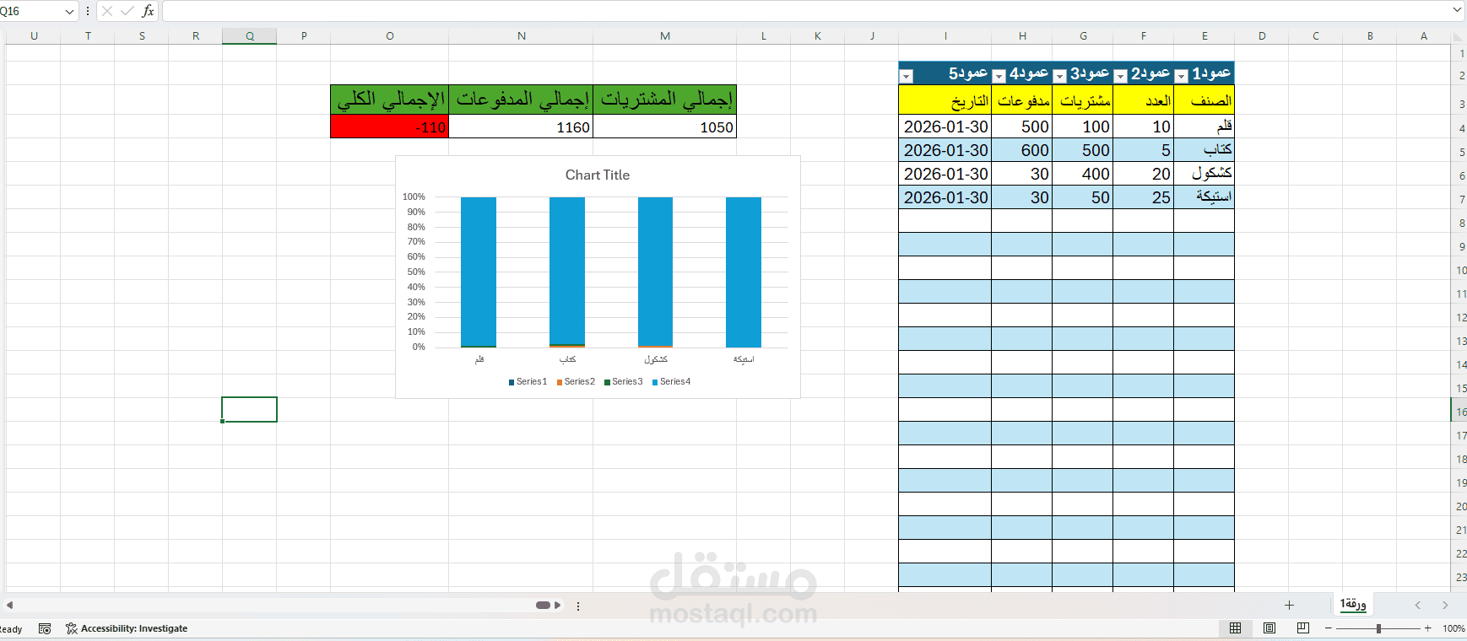Click the sheet tab bar splitter dots

578,606
